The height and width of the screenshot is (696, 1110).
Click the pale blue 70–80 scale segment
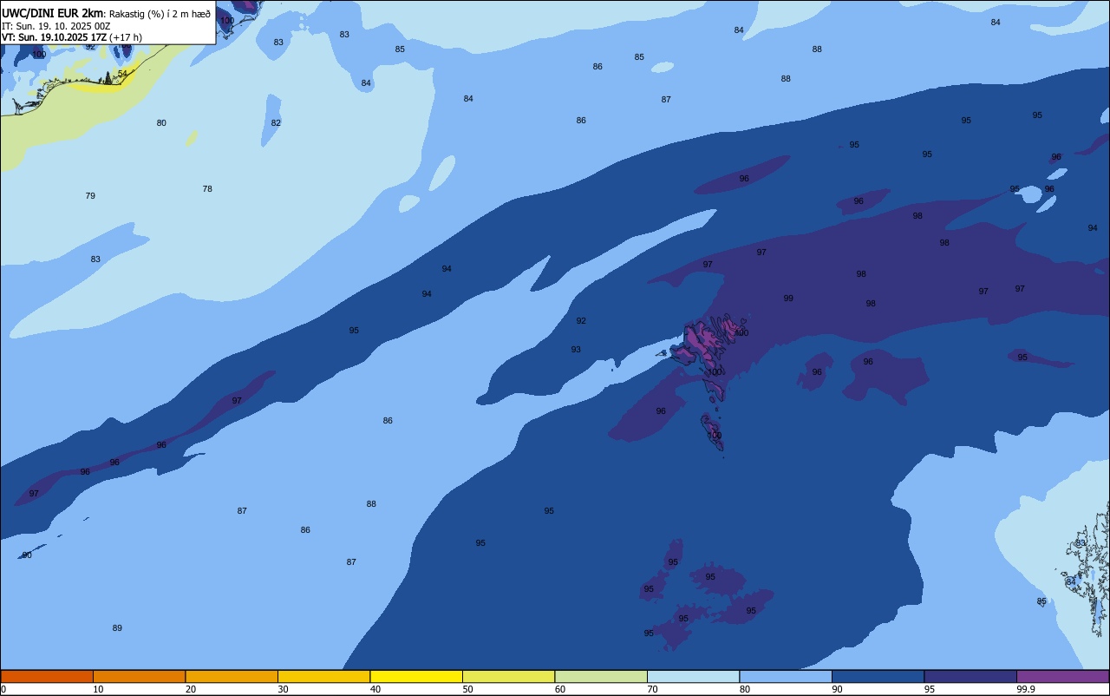tap(693, 676)
